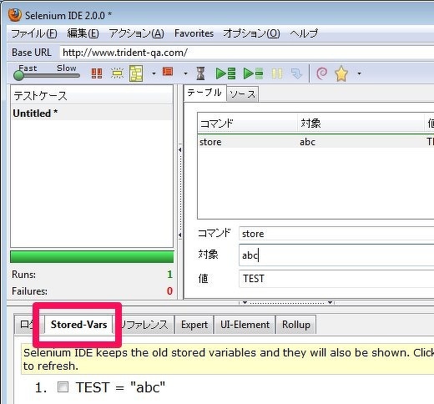Click the yellow highlight element toolbar icon
Screen dimensions: 434x404
click(x=117, y=73)
